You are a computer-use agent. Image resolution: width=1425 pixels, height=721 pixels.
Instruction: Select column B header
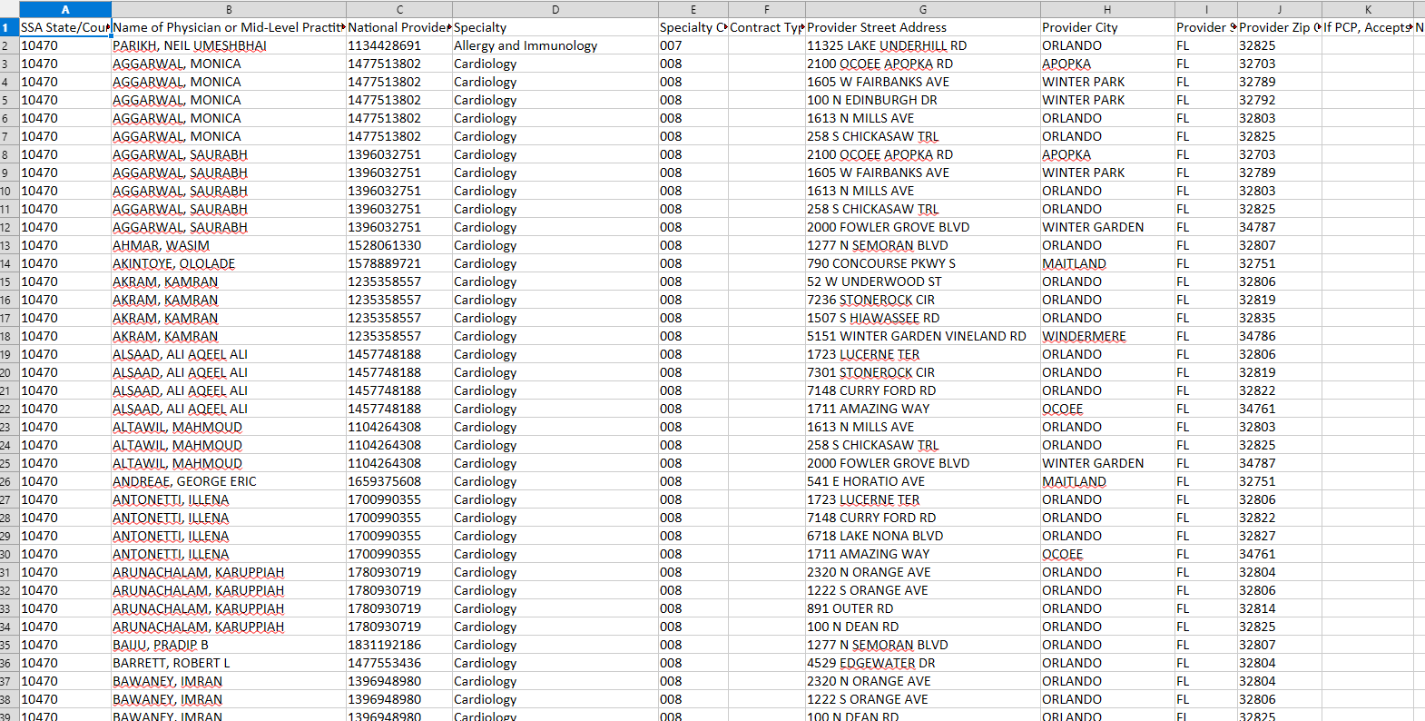pos(229,9)
